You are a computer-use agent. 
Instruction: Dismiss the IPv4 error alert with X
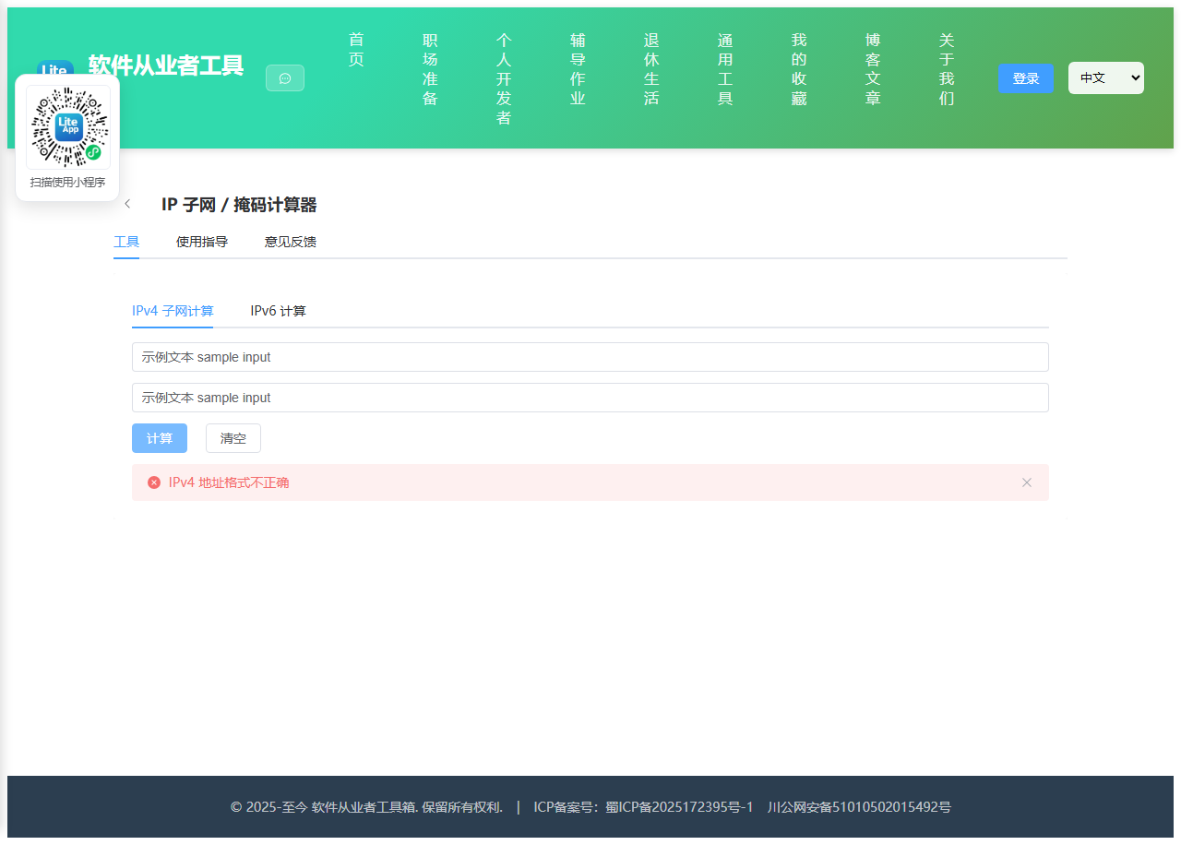coord(1027,482)
